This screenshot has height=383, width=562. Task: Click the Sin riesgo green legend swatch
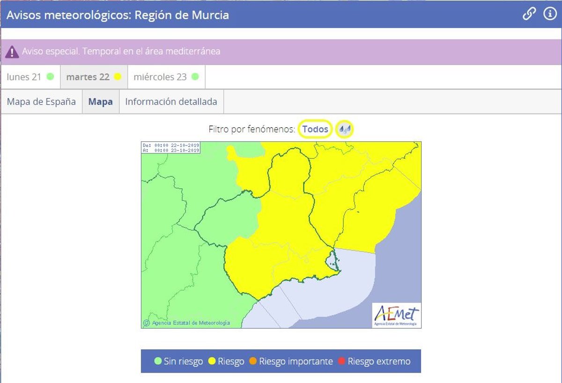click(158, 361)
